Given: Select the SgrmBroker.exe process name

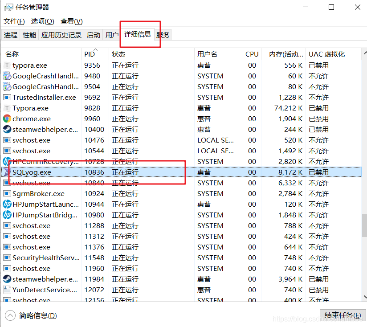Looking at the screenshot, I should [x=38, y=194].
